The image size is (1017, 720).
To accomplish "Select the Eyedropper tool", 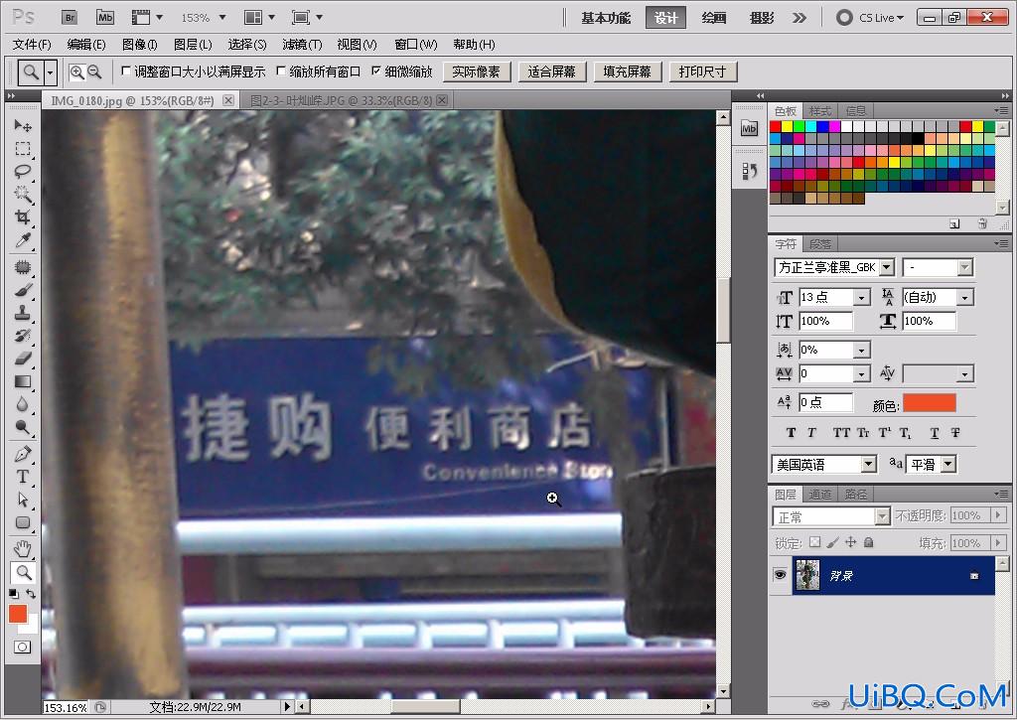I will point(23,240).
